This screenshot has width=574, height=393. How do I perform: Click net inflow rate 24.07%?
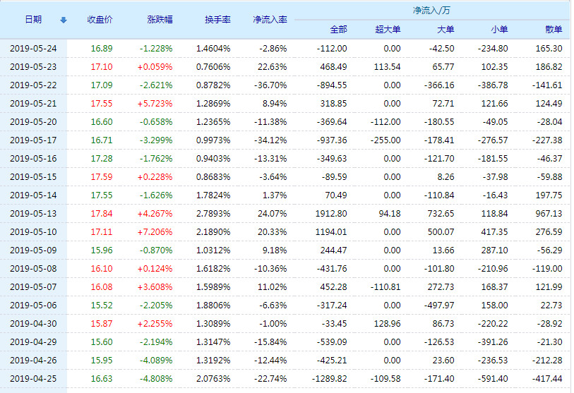pyautogui.click(x=272, y=213)
